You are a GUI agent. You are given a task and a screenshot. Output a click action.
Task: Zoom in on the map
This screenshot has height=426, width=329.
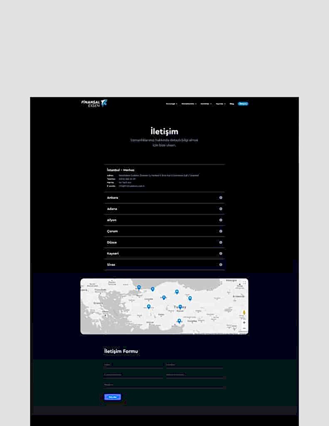[x=244, y=322]
